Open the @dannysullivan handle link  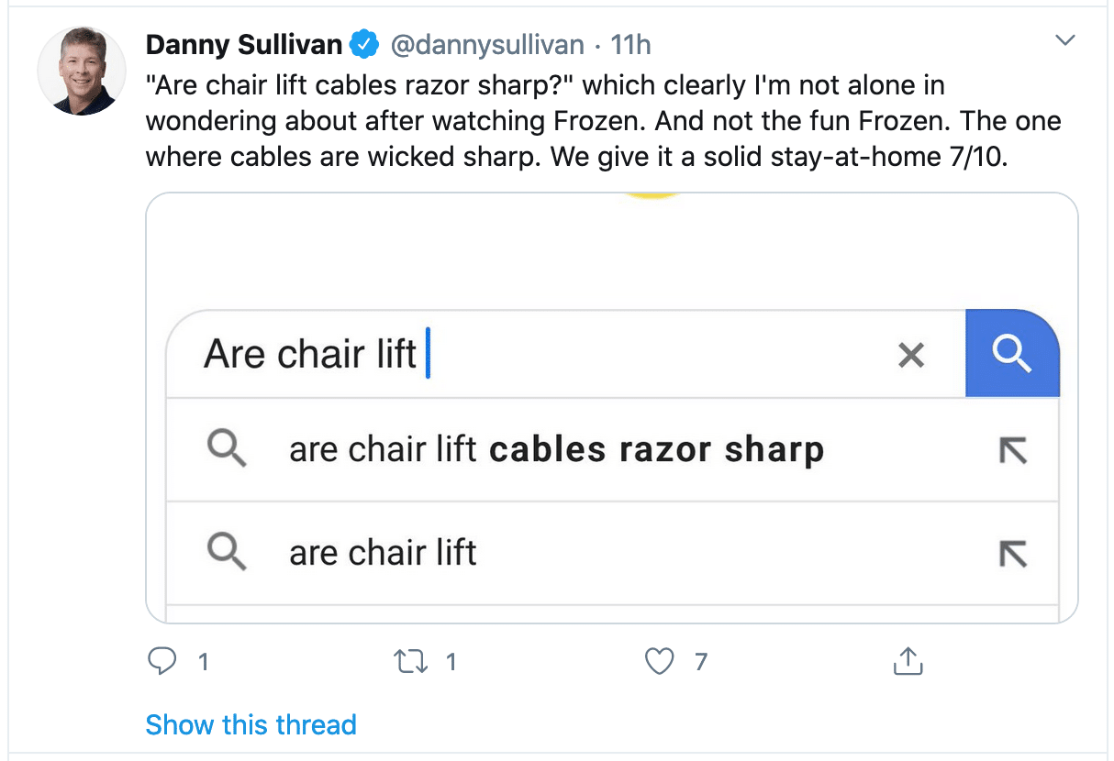point(487,45)
